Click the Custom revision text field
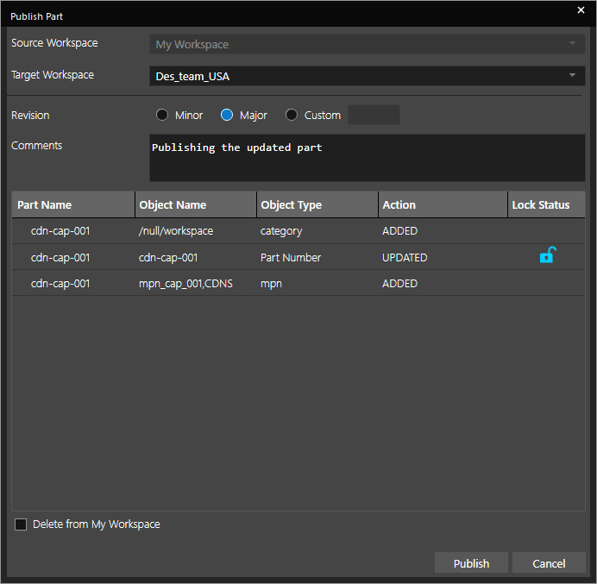This screenshot has width=597, height=584. click(374, 115)
